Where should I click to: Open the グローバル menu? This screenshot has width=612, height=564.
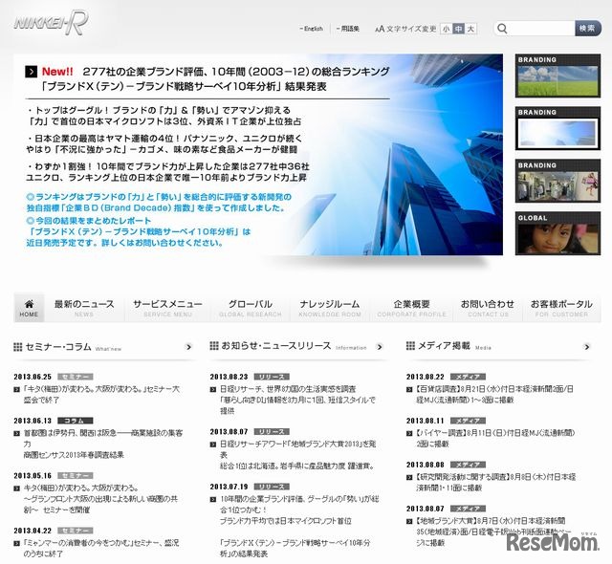[x=251, y=308]
